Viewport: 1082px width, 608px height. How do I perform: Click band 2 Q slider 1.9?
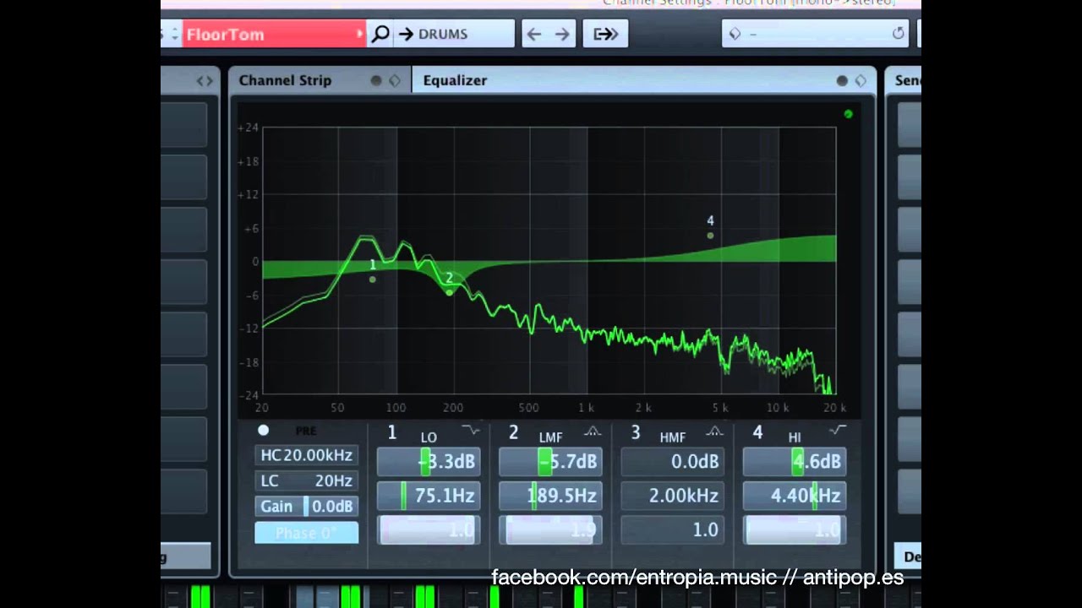tap(550, 529)
